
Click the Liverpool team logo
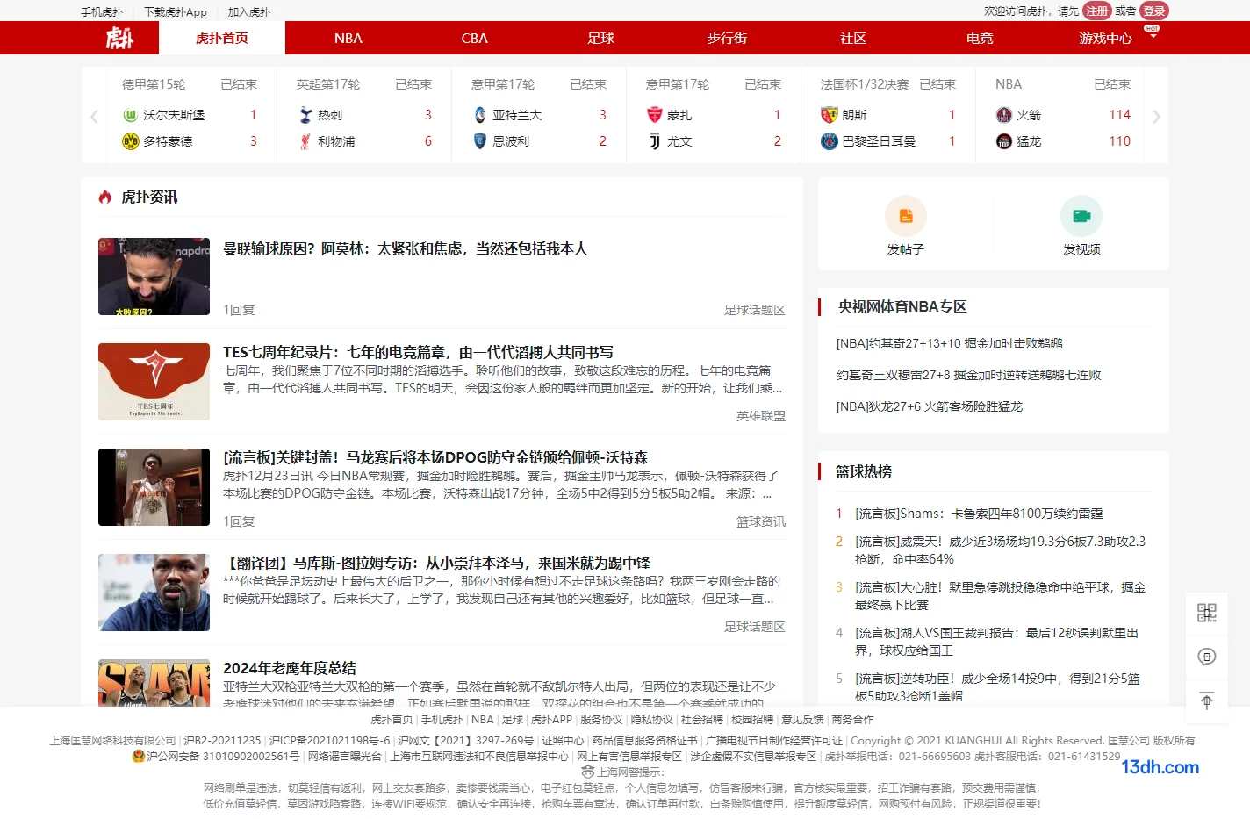pyautogui.click(x=305, y=141)
